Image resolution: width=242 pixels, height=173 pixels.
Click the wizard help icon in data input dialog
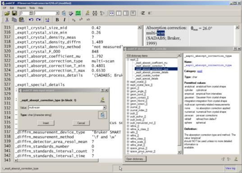point(102,100)
